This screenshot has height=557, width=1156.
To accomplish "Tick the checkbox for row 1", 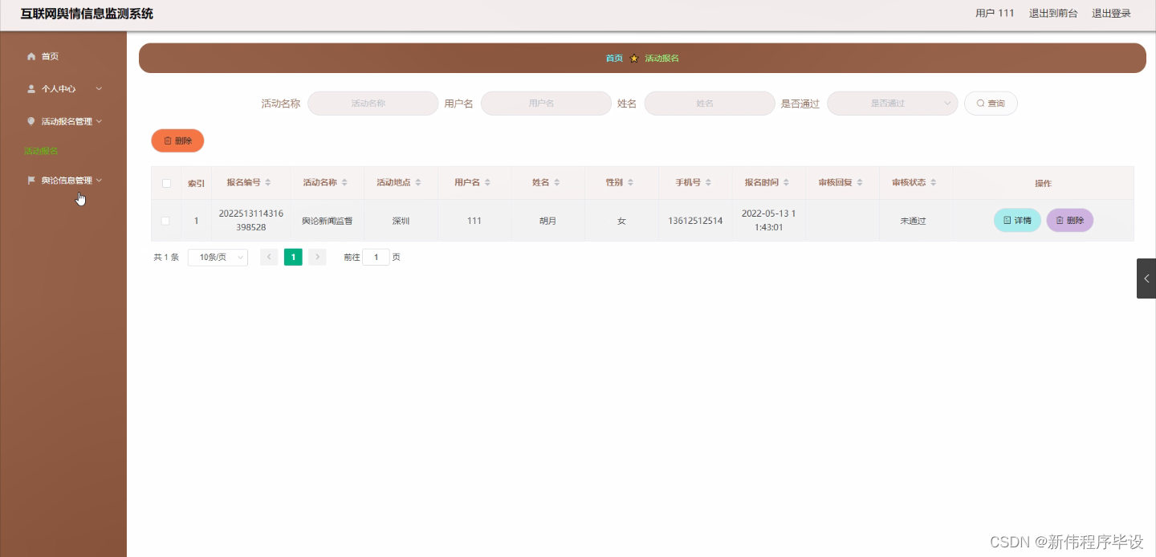I will click(165, 221).
